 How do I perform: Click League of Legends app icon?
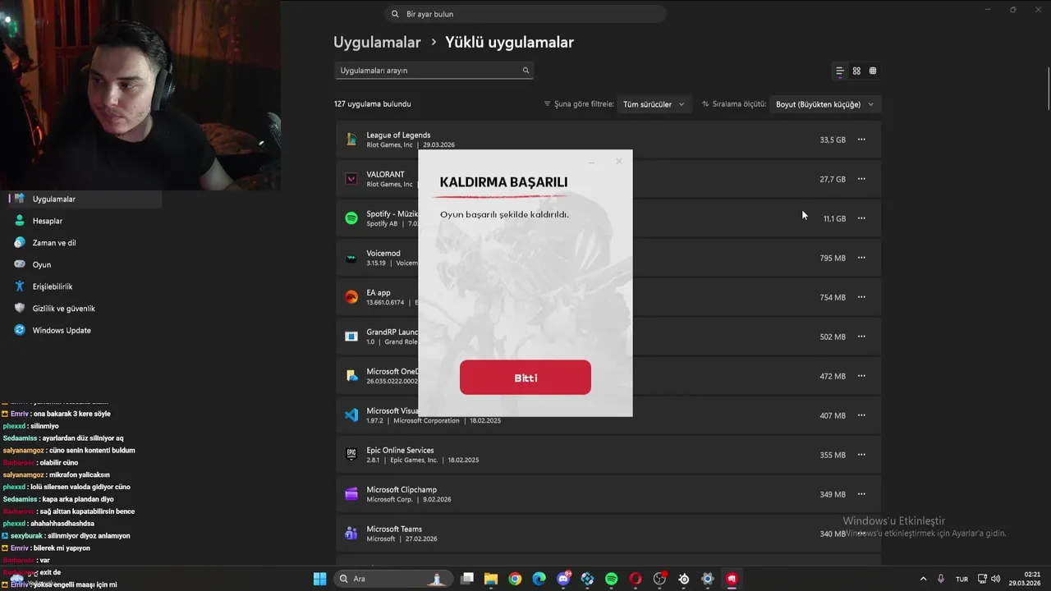click(x=351, y=140)
